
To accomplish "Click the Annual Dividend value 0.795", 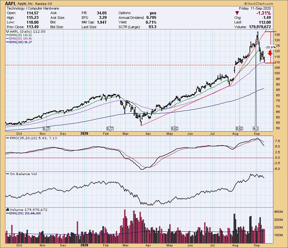I will tap(151, 18).
